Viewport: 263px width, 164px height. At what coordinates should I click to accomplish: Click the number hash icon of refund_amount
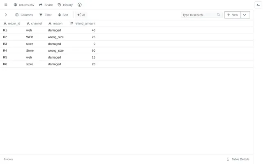[72, 23]
